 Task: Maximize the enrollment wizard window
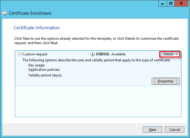coord(171,3)
